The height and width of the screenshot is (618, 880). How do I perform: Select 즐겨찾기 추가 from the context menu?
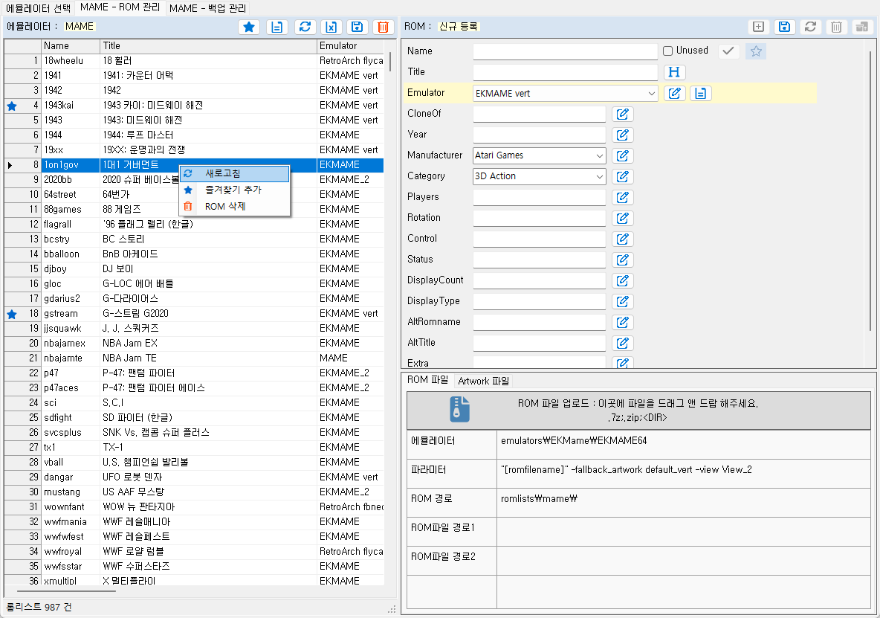(x=234, y=190)
